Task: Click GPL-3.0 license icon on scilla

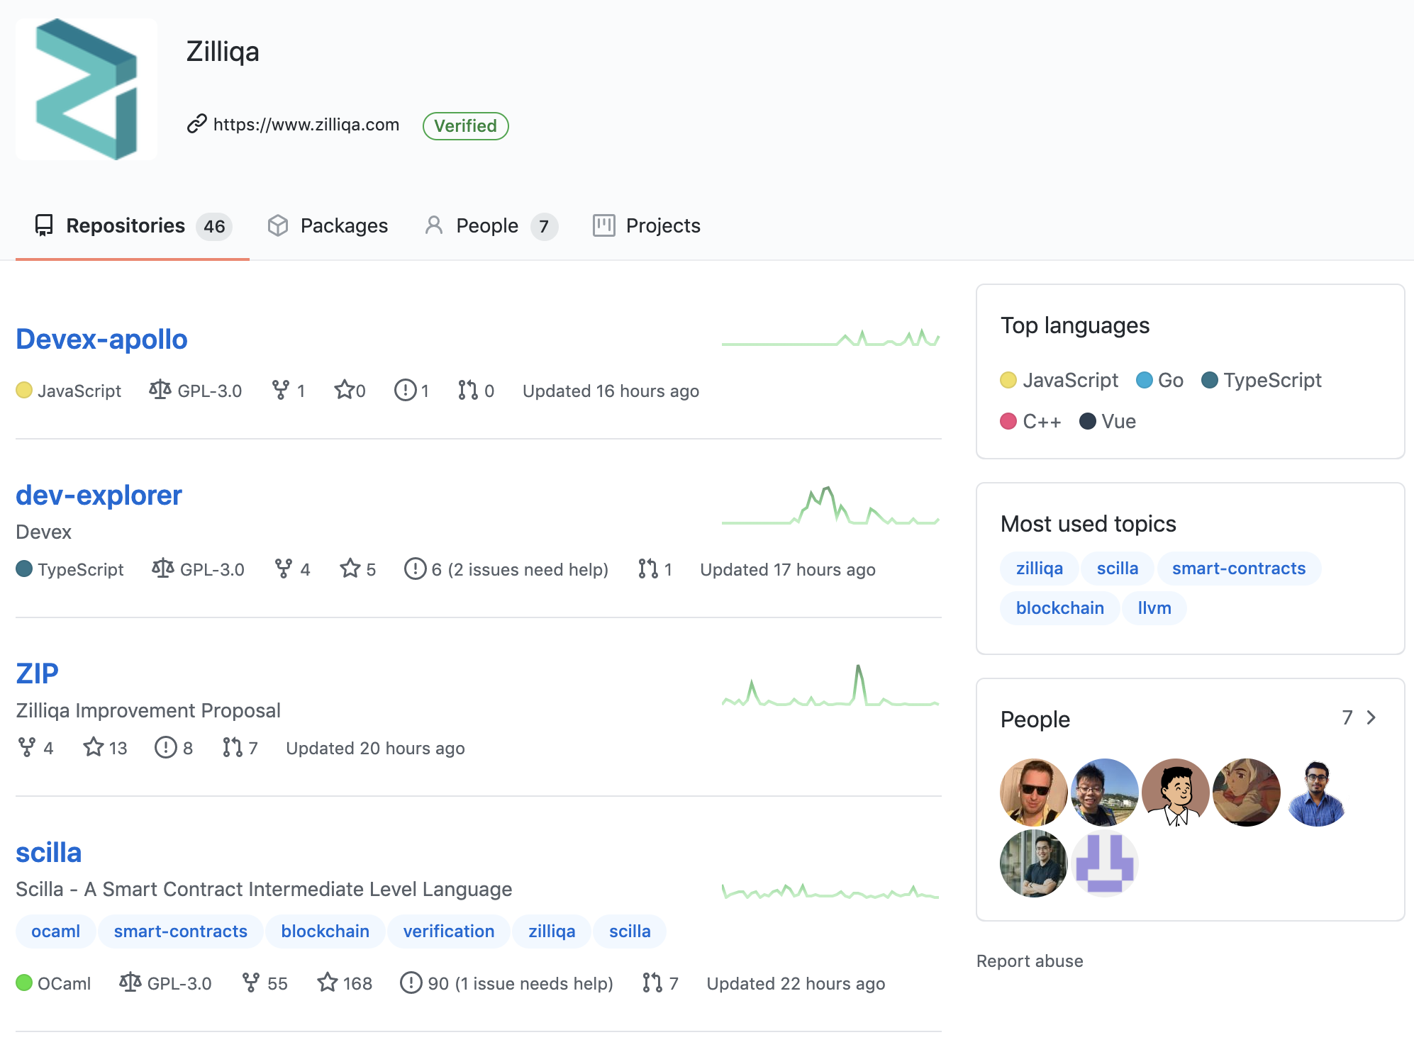Action: (130, 983)
